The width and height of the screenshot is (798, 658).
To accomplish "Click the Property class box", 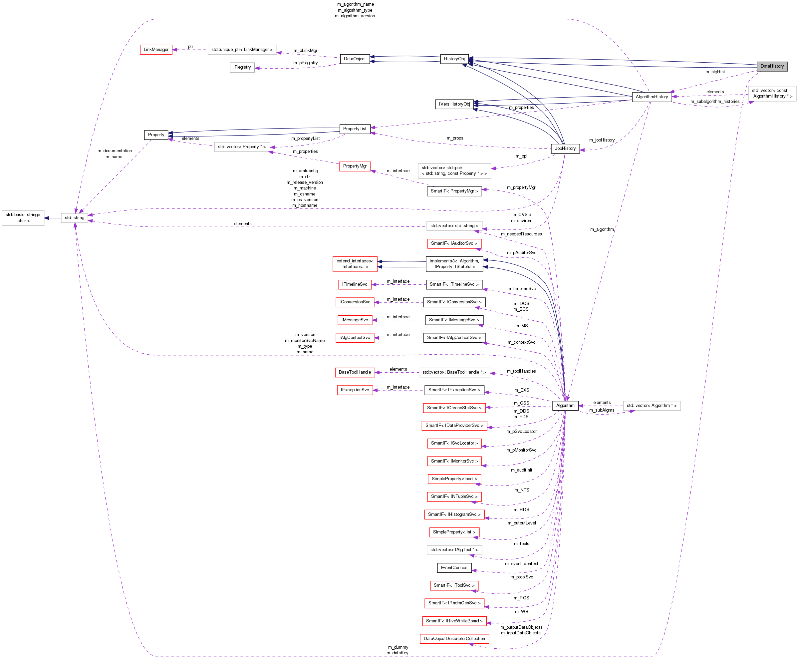I will click(x=156, y=135).
